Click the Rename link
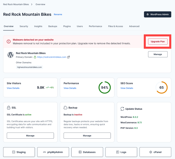 [58, 14]
